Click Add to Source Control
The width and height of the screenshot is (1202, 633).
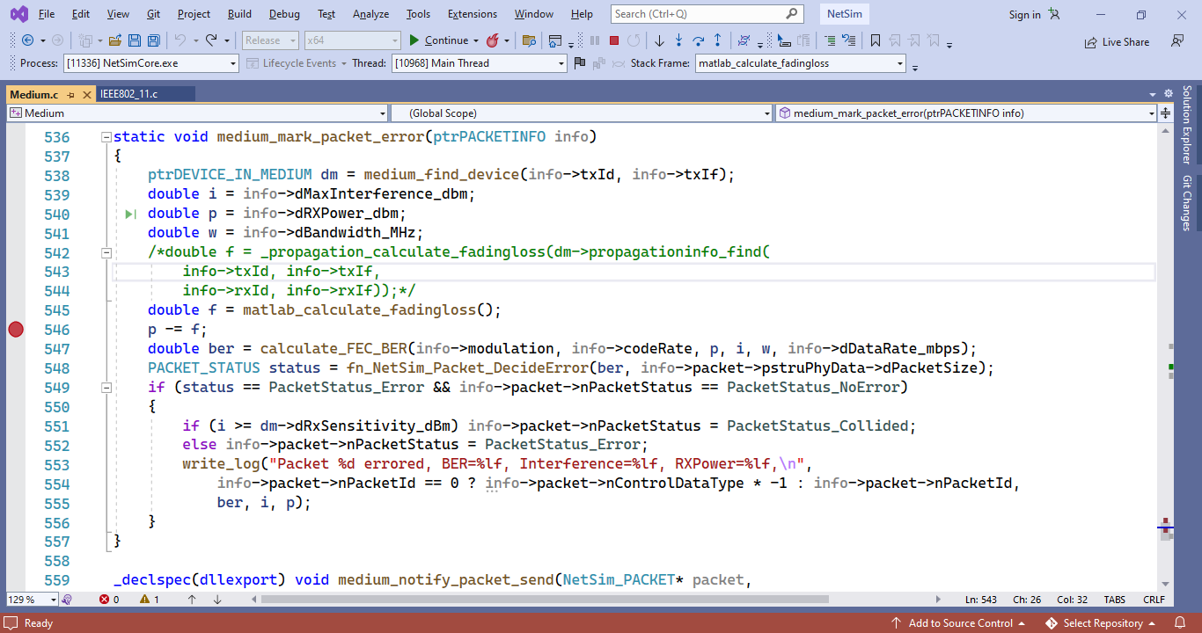click(957, 623)
